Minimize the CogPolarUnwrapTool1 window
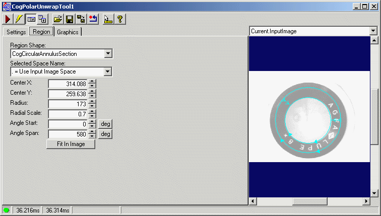Screen dimensions: 381x216 pyautogui.click(x=356, y=7)
